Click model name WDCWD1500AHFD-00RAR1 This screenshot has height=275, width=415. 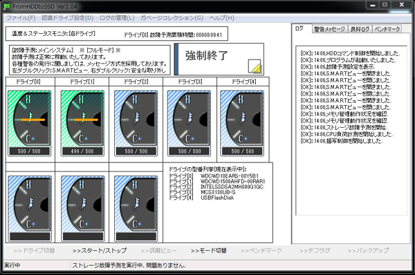232,182
